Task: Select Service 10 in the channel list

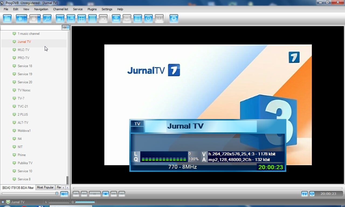Action: [25, 171]
